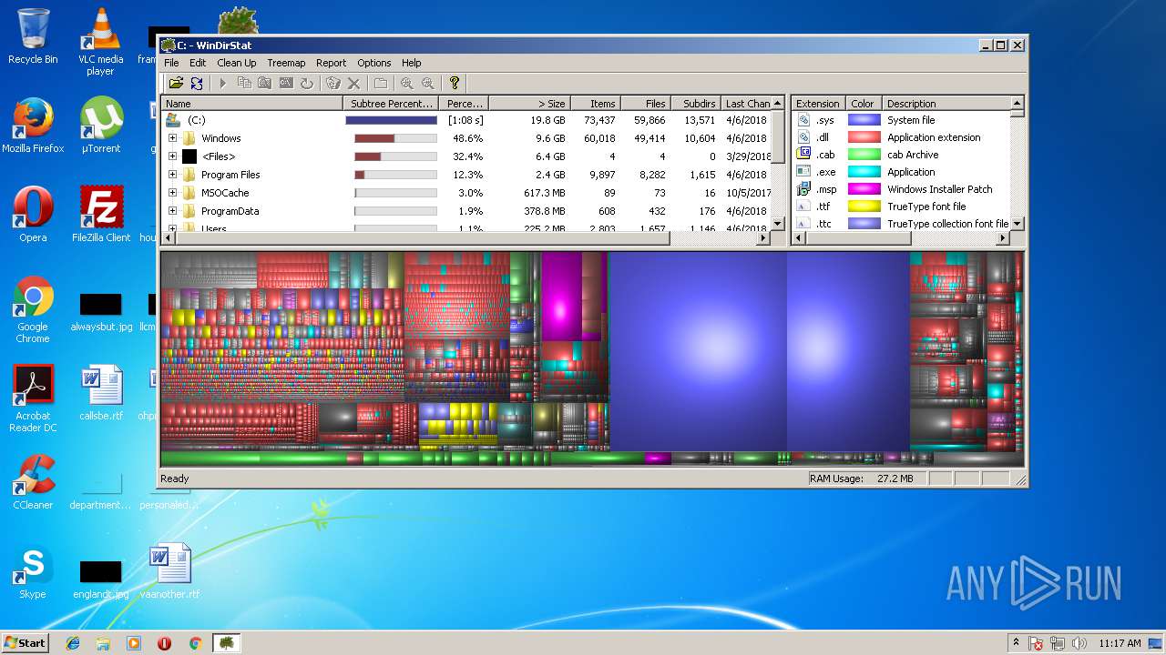This screenshot has width=1166, height=655.
Task: Select the µTorrent desktop icon
Action: click(100, 126)
